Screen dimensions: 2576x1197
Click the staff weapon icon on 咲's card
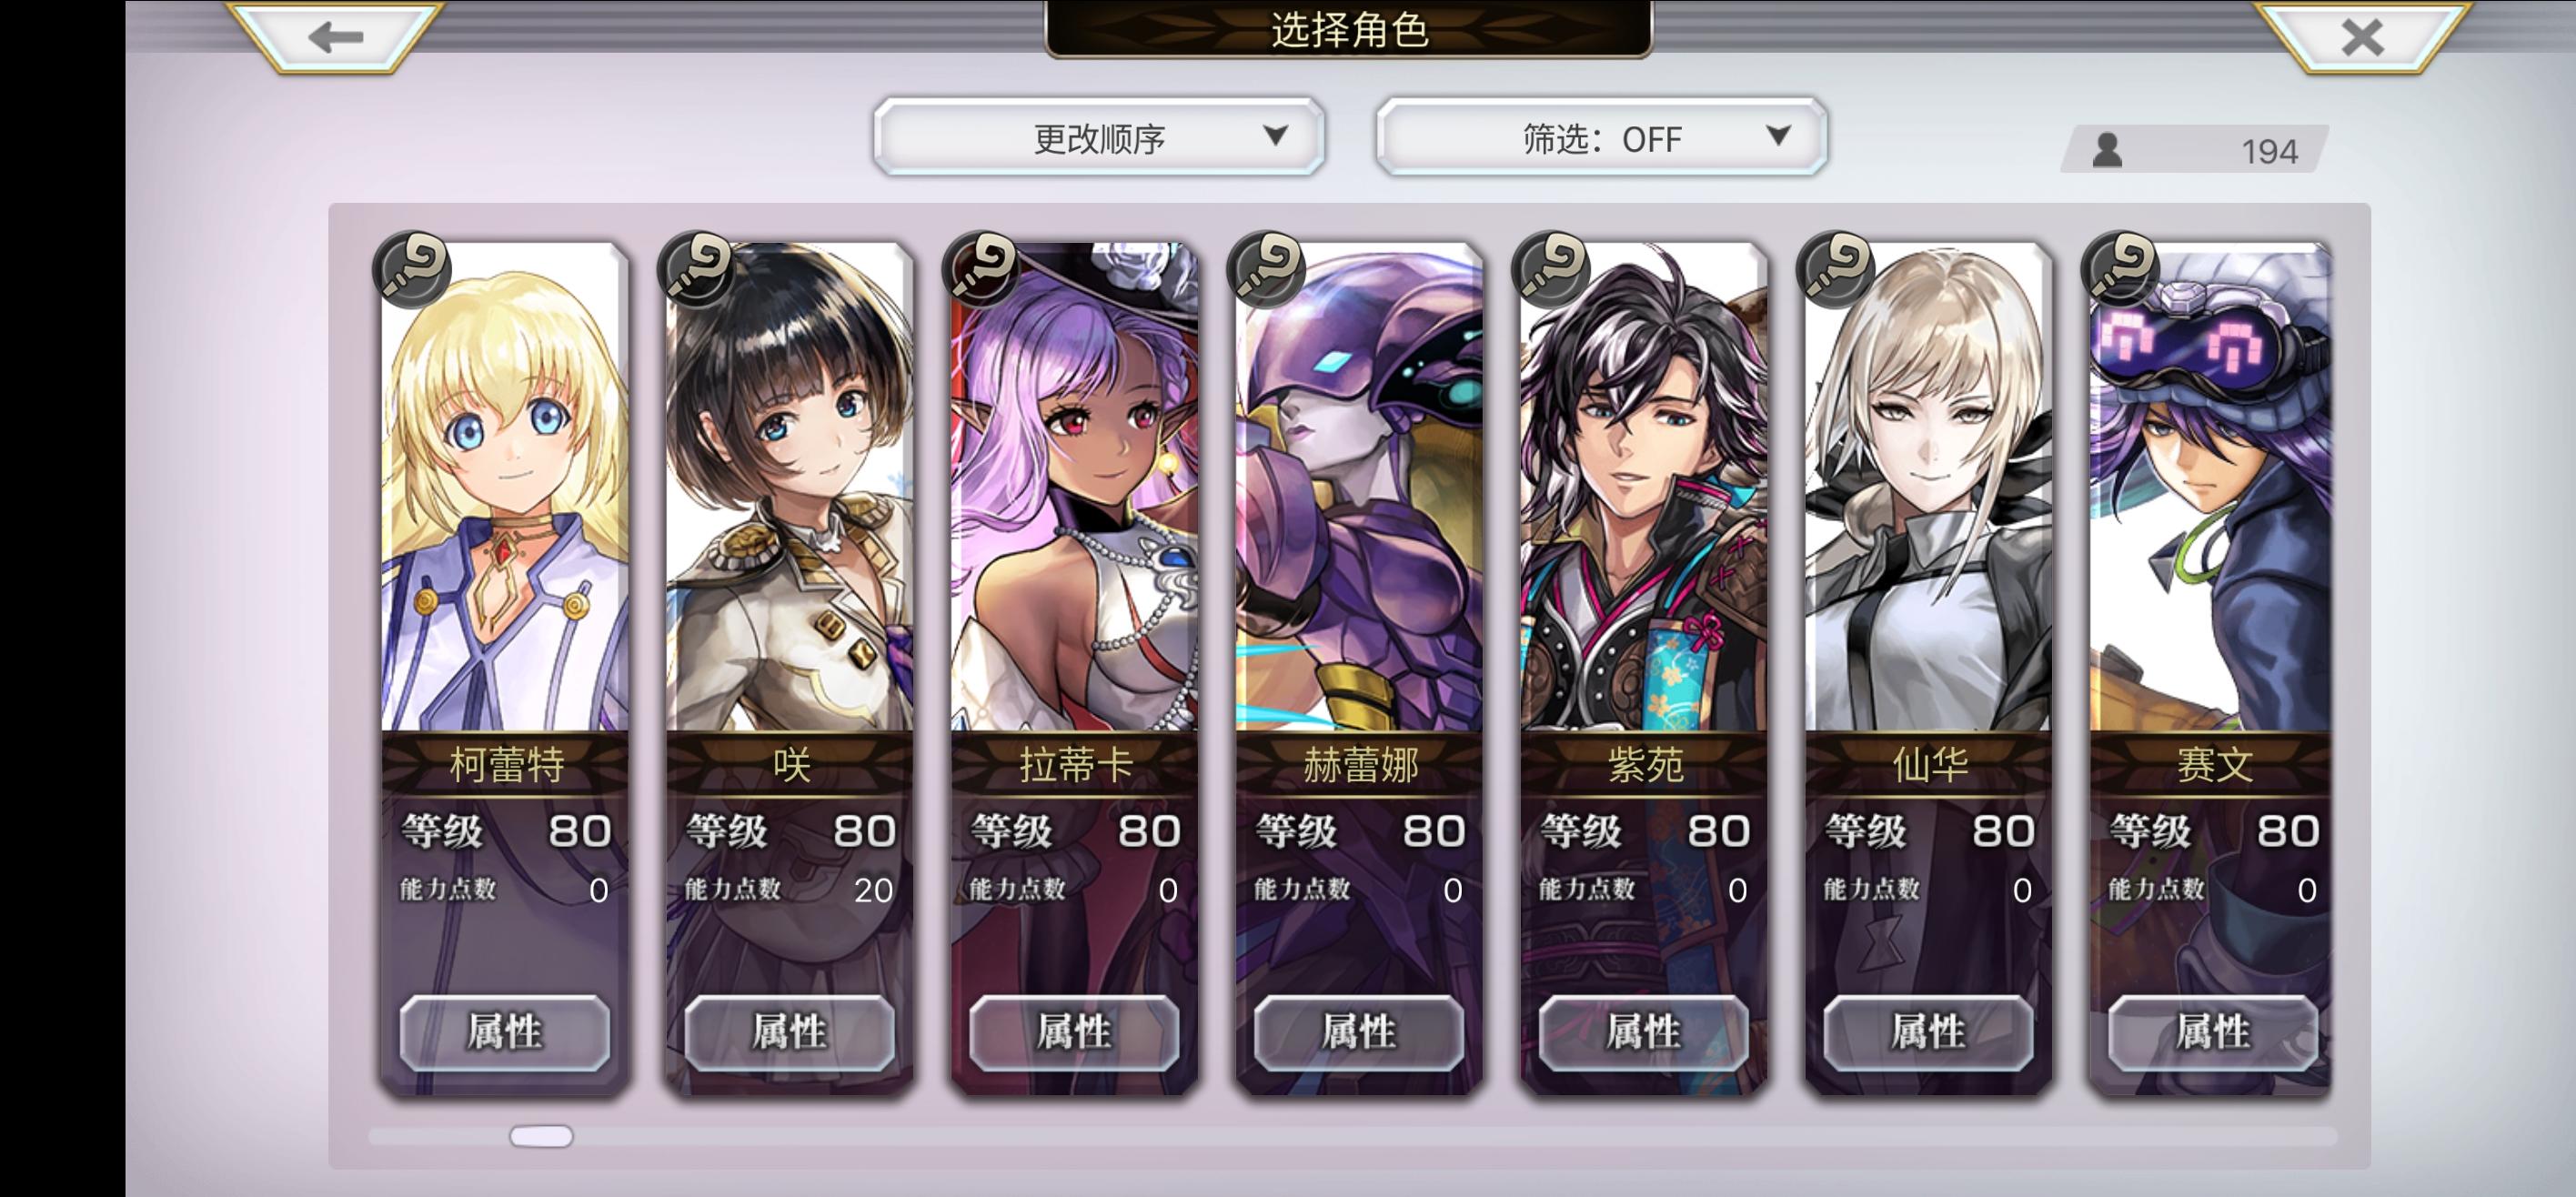[x=697, y=268]
